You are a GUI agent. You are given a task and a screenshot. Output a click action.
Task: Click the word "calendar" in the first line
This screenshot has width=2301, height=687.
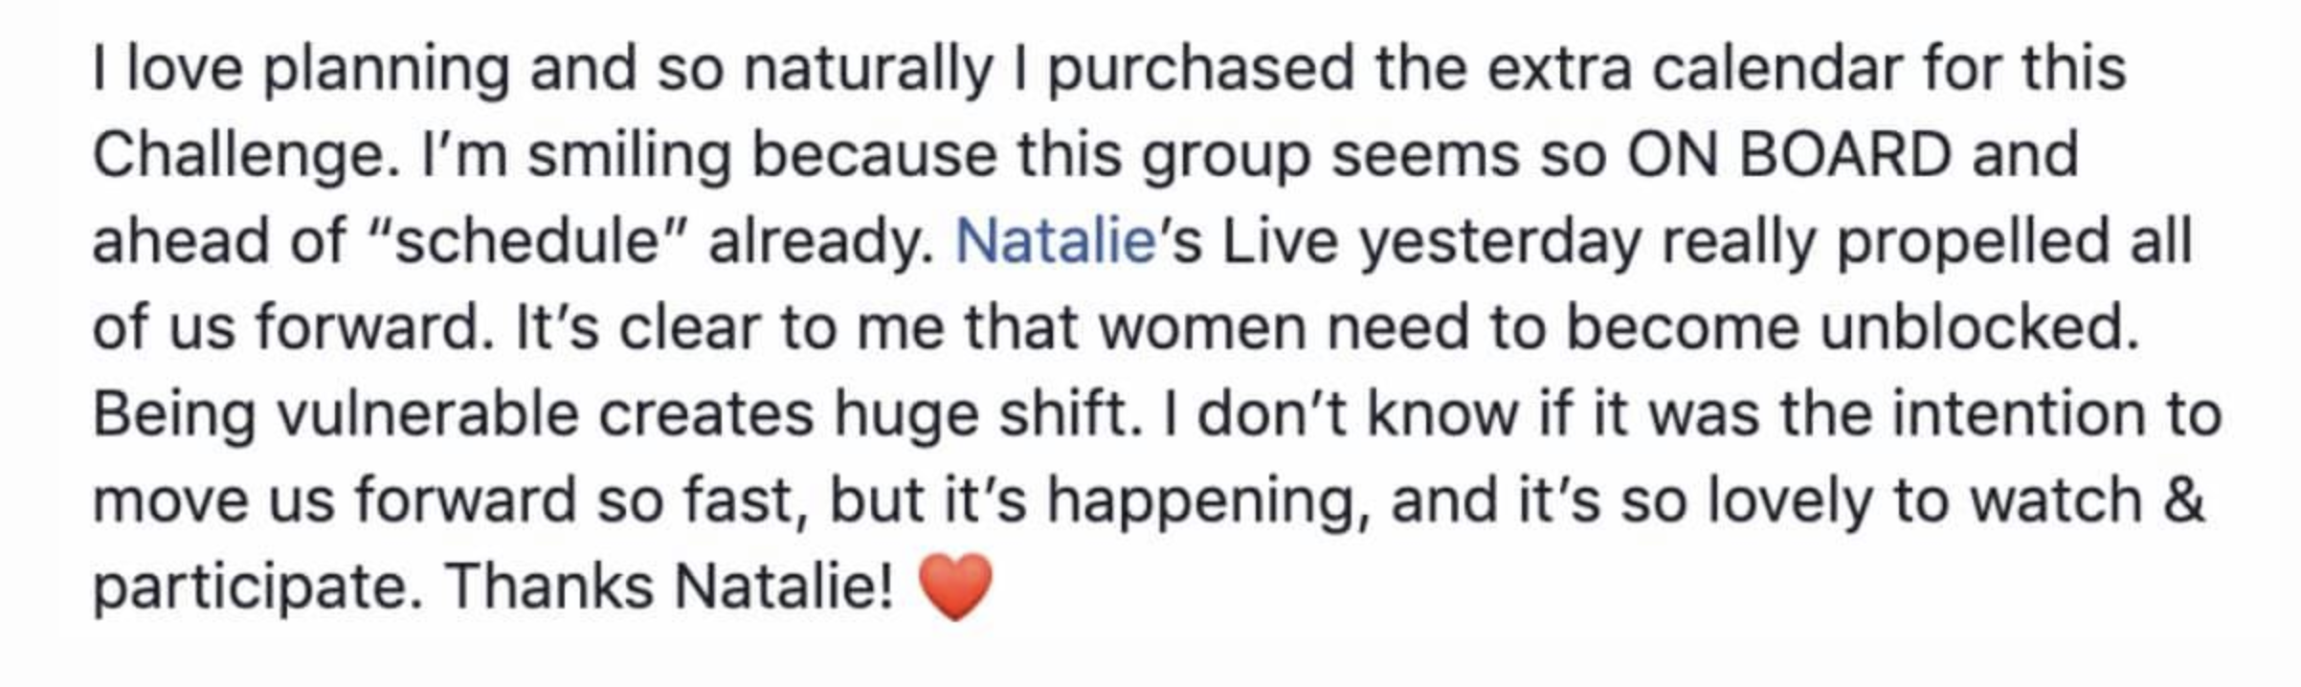coord(1777,69)
